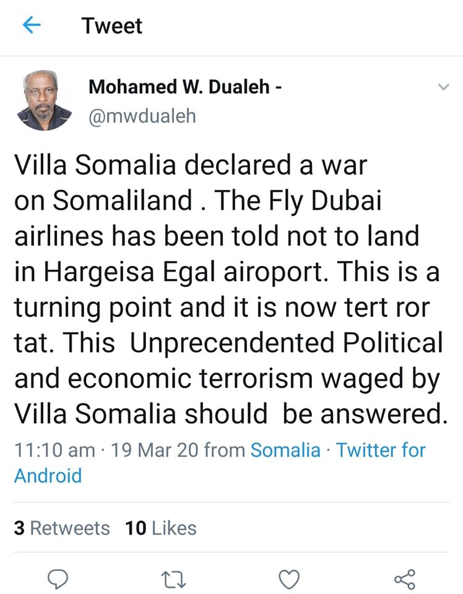Viewport: 463px width, 594px height.
Task: Go back using the left arrow
Action: (x=30, y=25)
